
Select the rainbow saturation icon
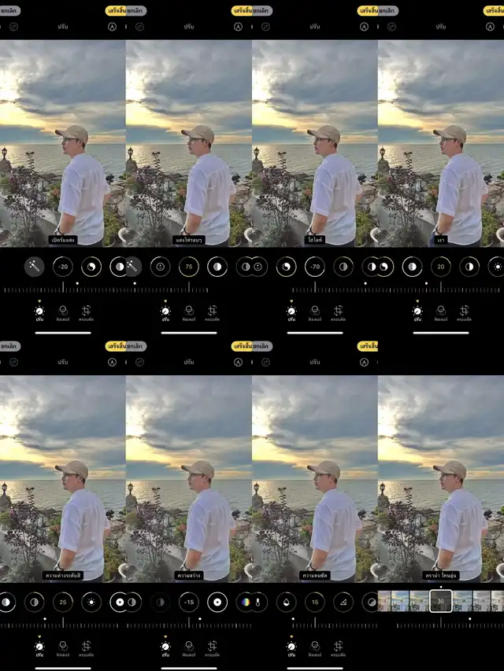pos(246,602)
